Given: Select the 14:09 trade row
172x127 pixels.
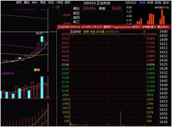Looking at the screenshot, I should [163, 40].
